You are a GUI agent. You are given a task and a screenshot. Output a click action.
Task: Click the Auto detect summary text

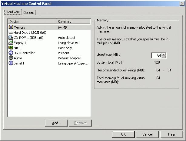[67, 38]
